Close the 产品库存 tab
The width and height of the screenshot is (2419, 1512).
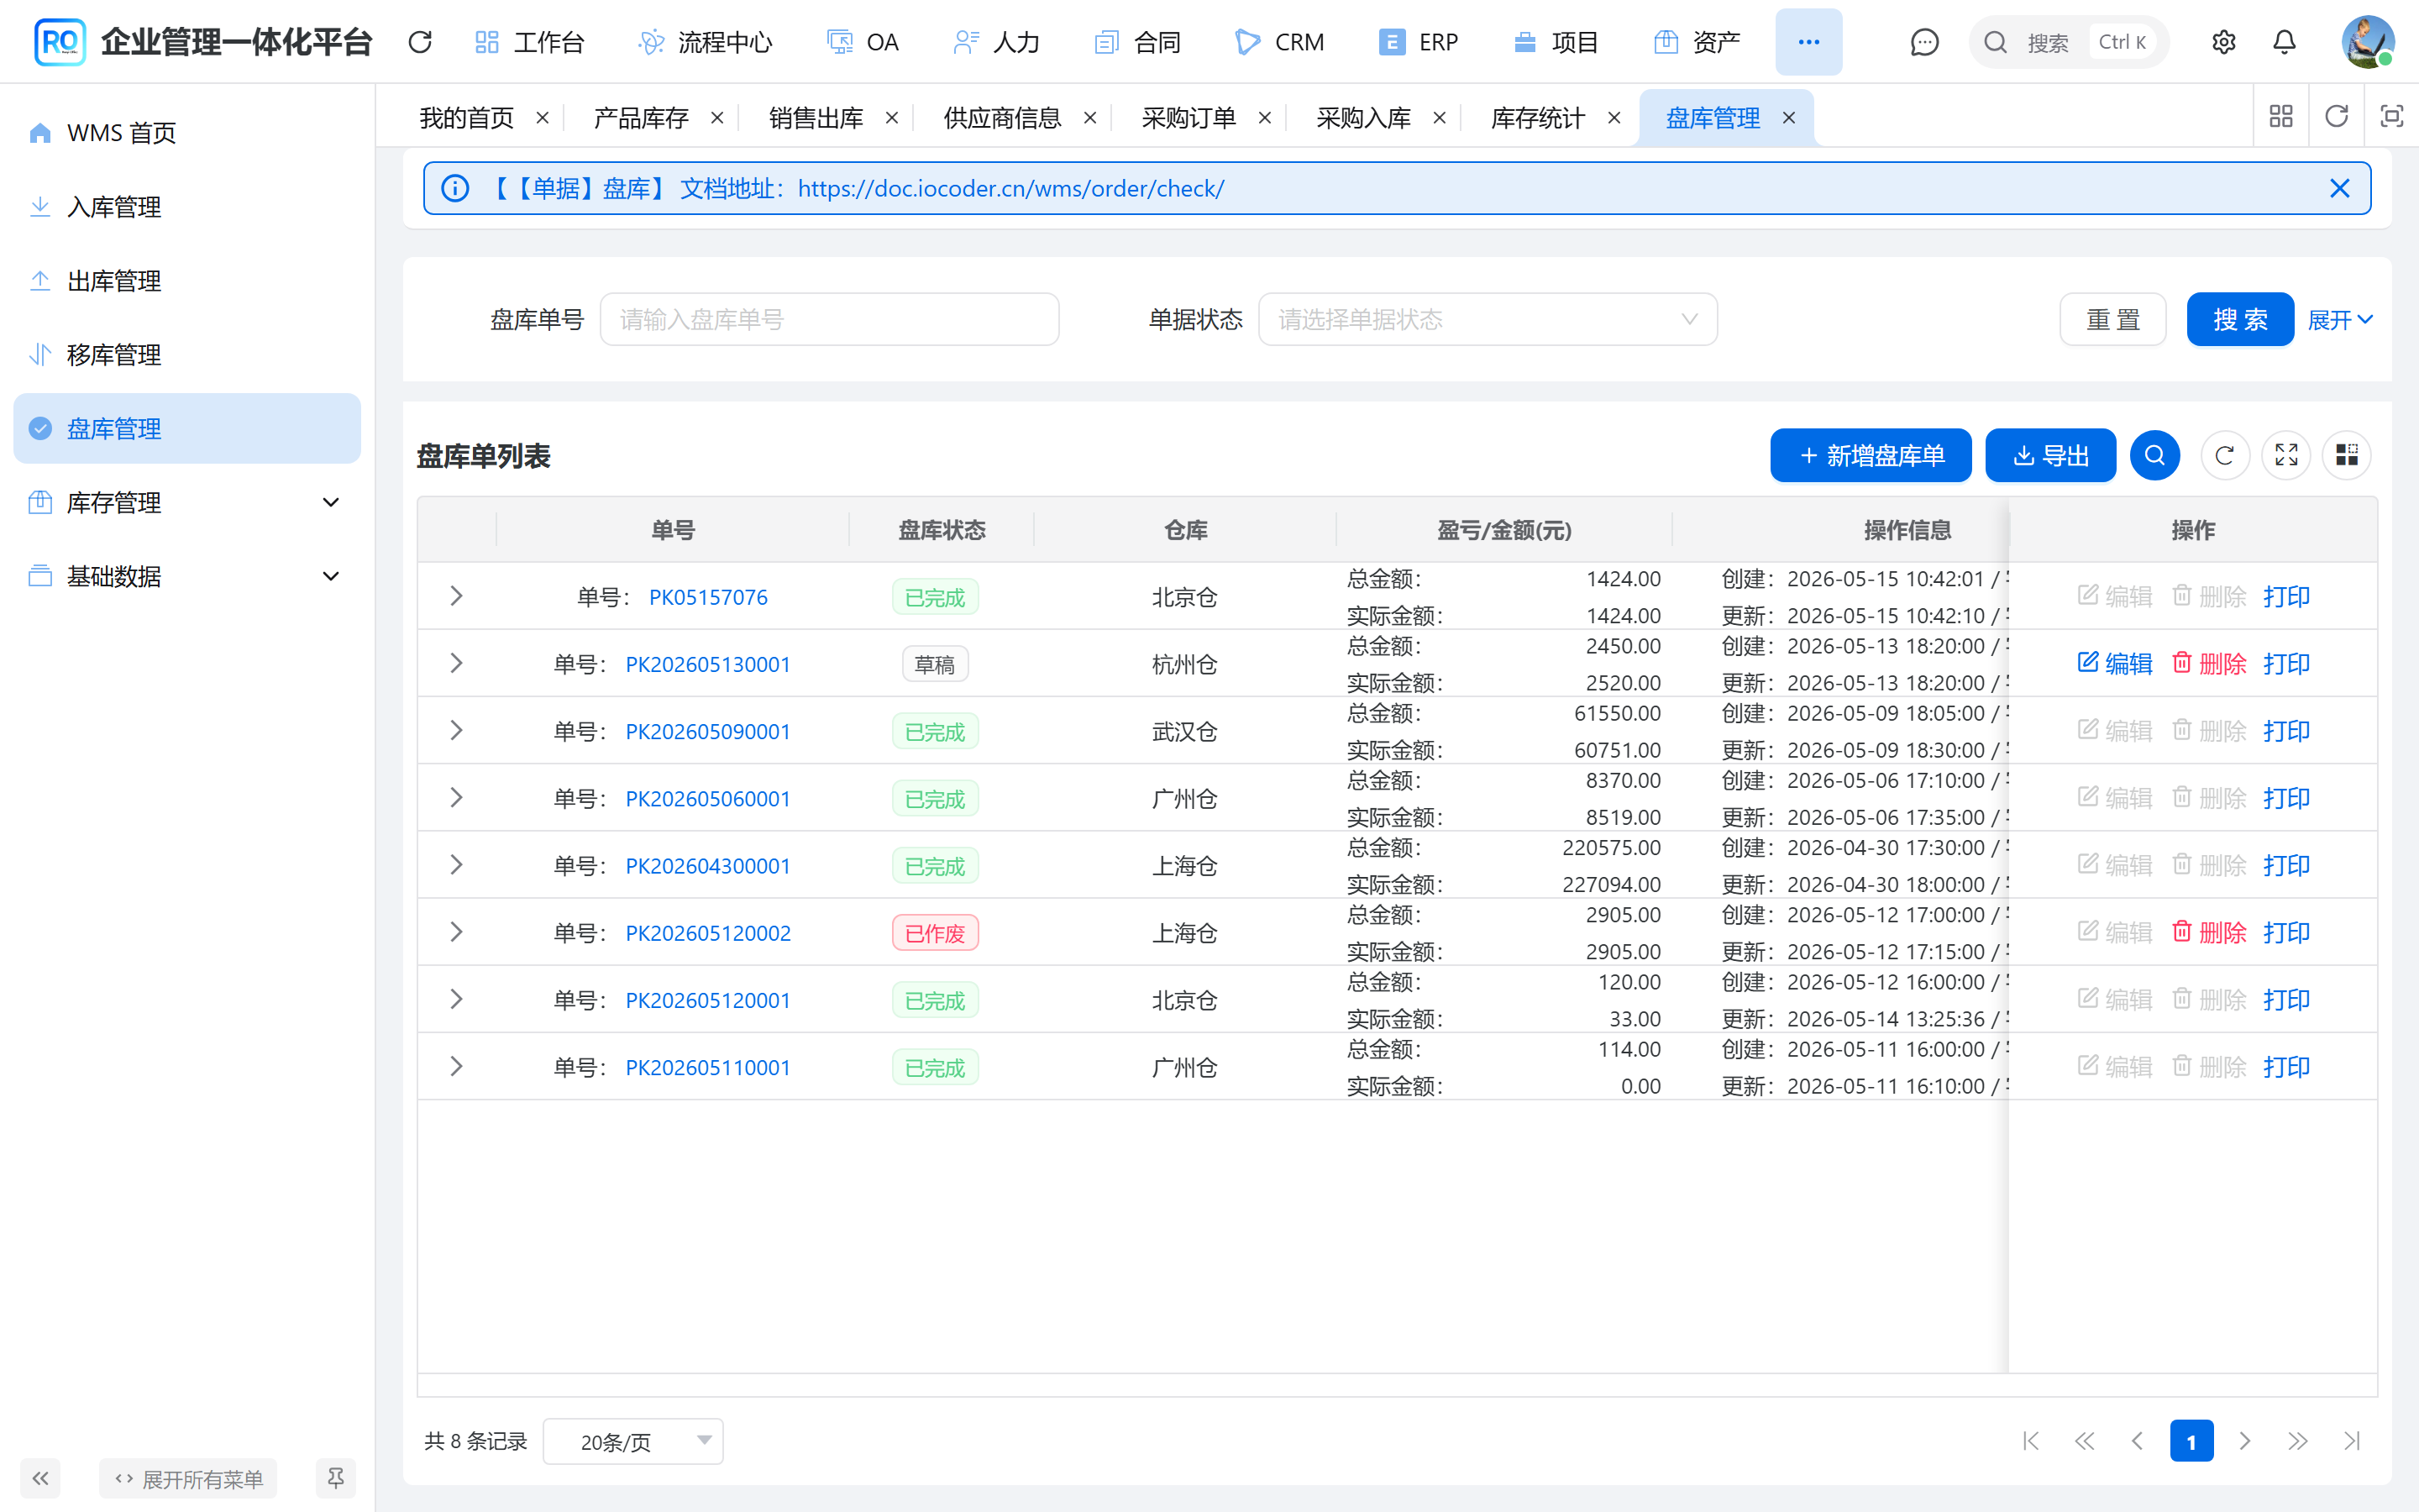(716, 118)
